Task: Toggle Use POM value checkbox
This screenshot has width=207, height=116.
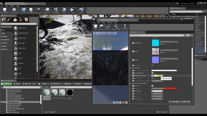Action: [x=152, y=86]
